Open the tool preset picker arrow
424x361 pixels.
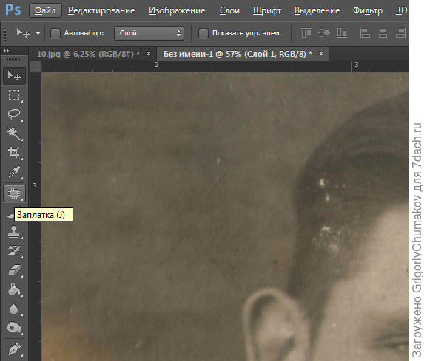[38, 33]
